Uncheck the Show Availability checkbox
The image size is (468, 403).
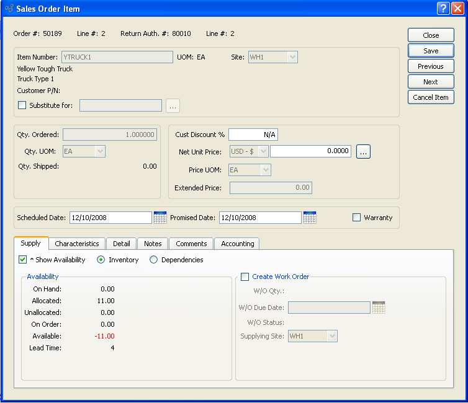(x=23, y=260)
